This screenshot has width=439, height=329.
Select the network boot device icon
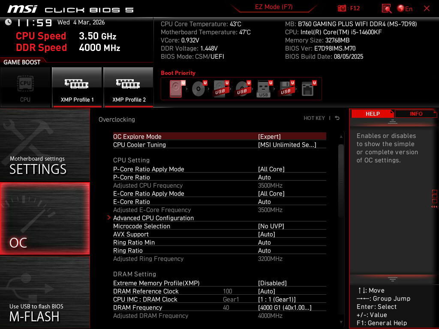coord(309,89)
